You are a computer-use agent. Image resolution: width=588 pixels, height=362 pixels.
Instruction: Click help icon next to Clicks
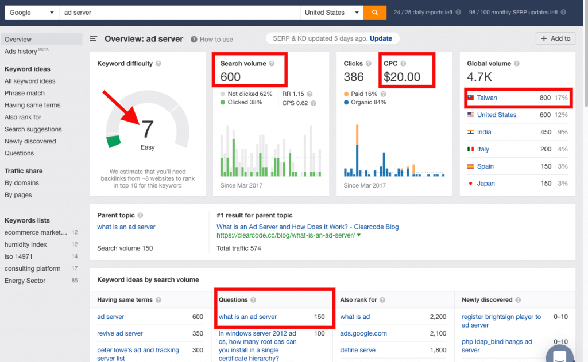368,64
